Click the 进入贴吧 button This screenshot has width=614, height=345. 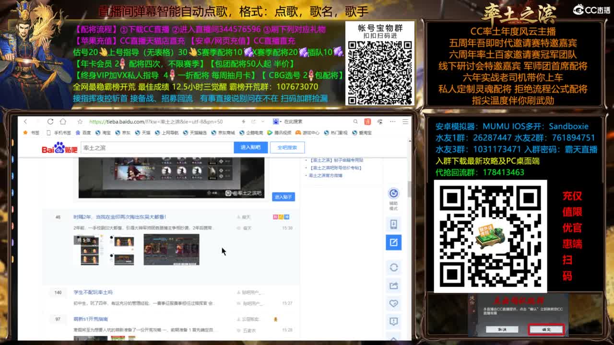click(x=250, y=148)
